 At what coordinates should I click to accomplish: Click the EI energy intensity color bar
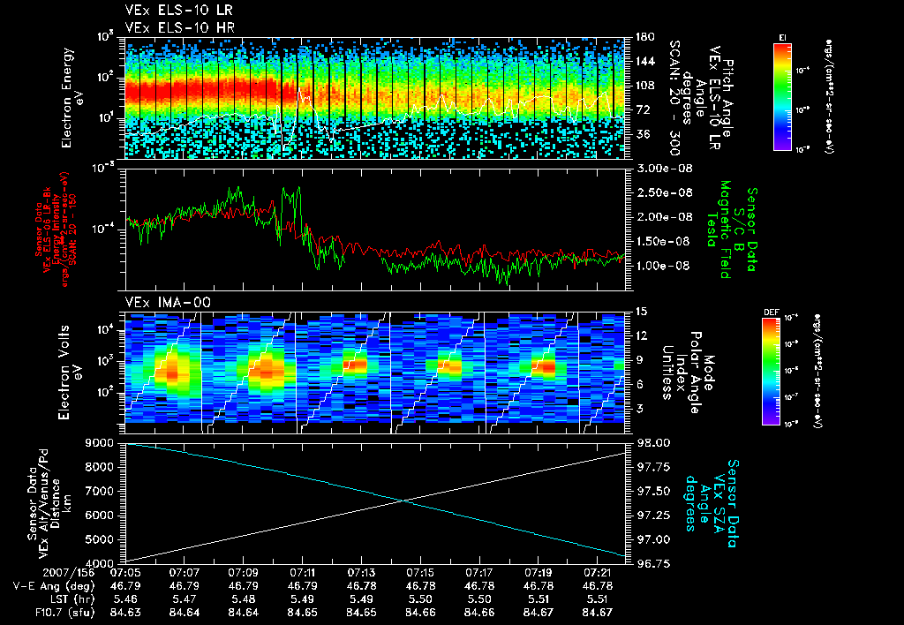pyautogui.click(x=782, y=96)
